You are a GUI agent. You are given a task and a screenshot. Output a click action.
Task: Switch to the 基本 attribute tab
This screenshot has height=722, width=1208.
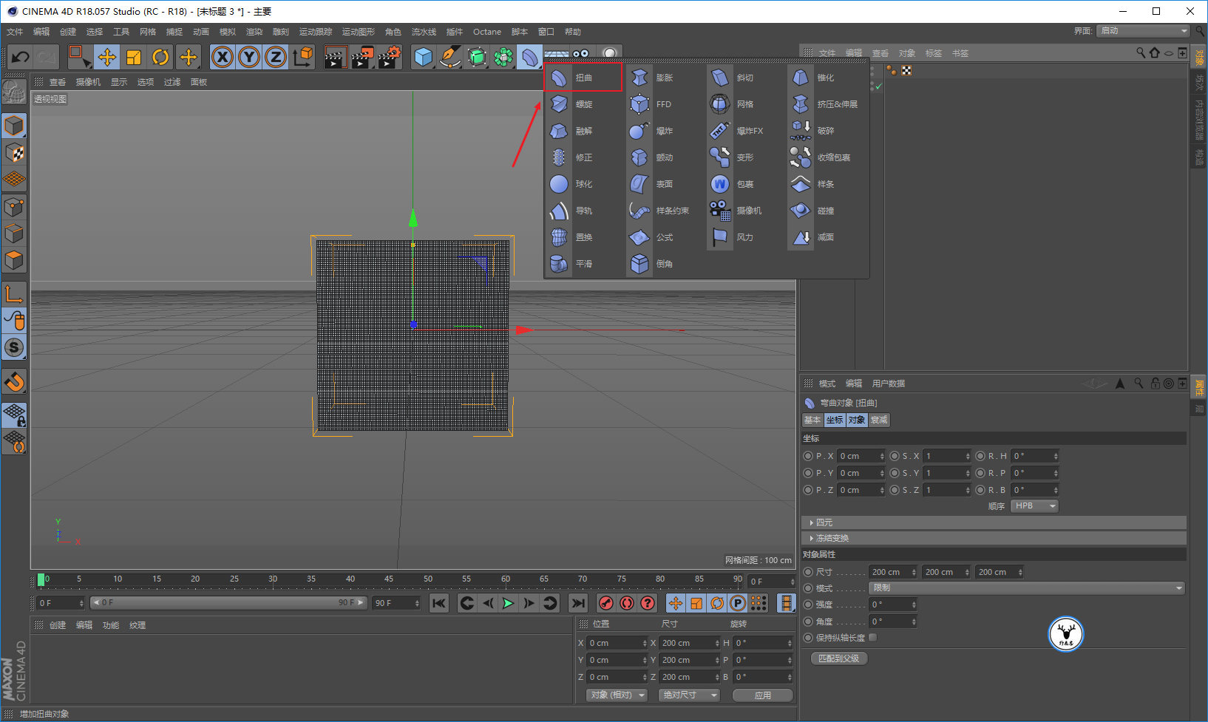coord(812,420)
